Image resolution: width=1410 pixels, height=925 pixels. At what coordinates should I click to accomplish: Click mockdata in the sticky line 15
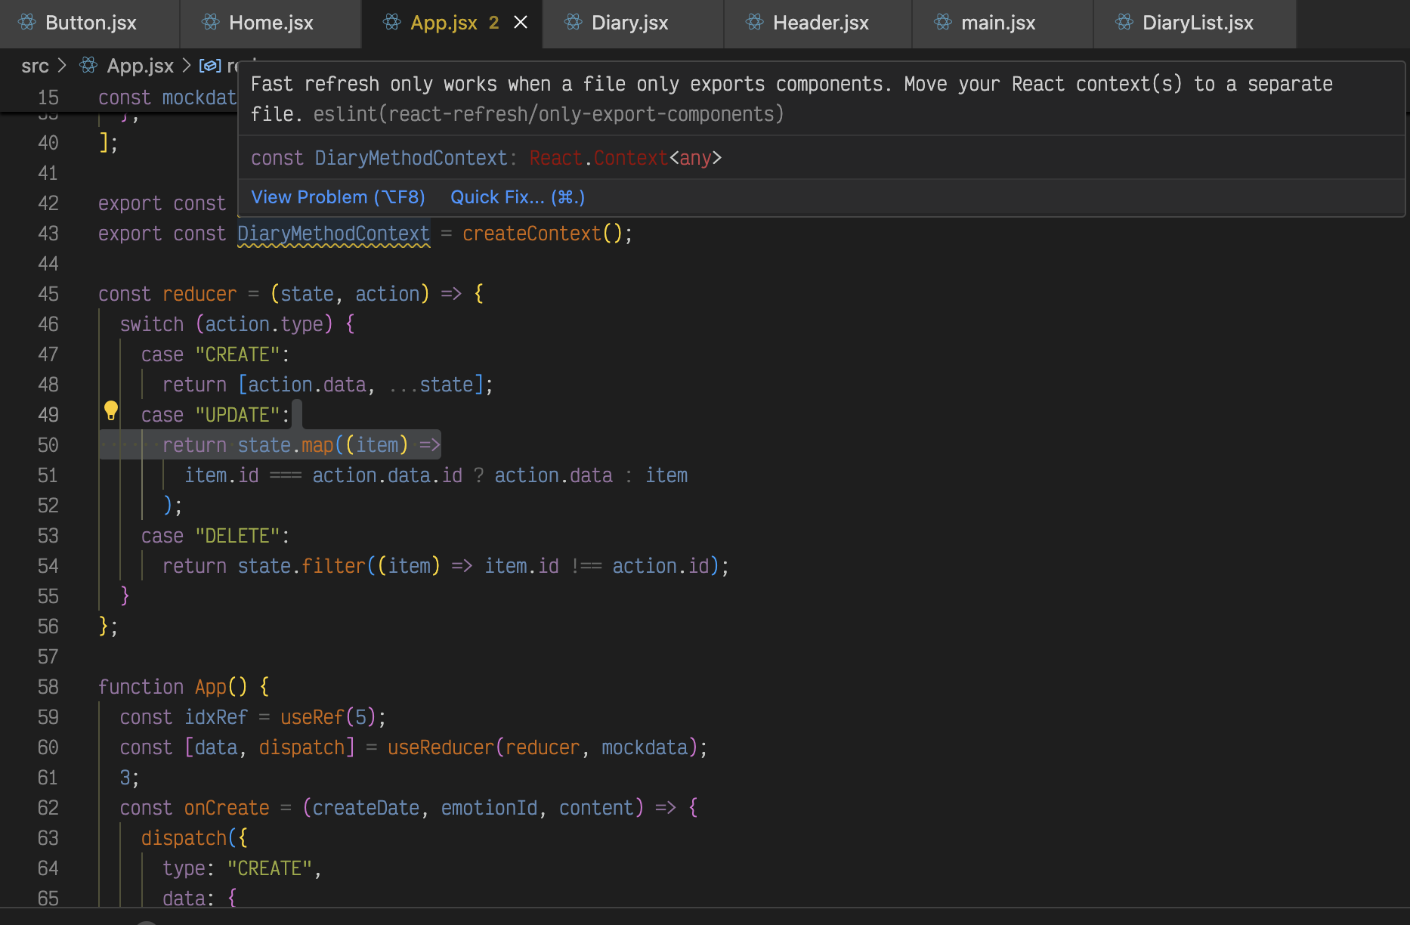pos(199,97)
